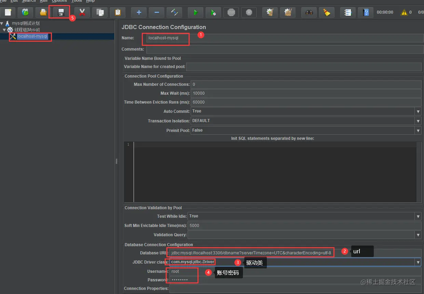Image resolution: width=424 pixels, height=294 pixels.
Task: Click the Username field containing root
Action: coord(296,271)
